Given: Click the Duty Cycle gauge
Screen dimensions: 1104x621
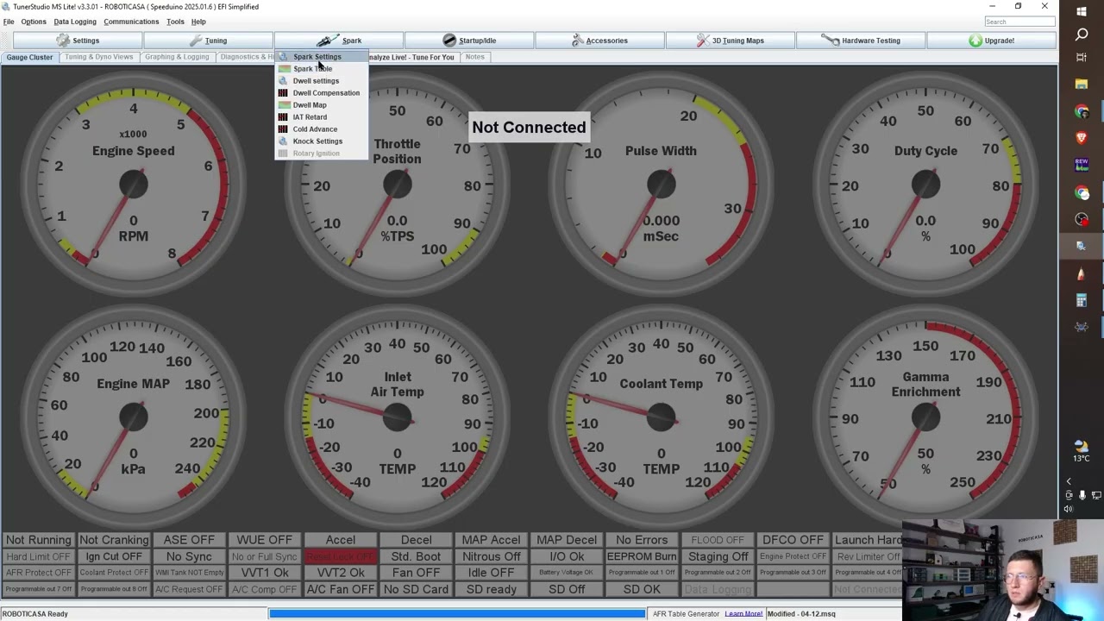Looking at the screenshot, I should pos(925,183).
